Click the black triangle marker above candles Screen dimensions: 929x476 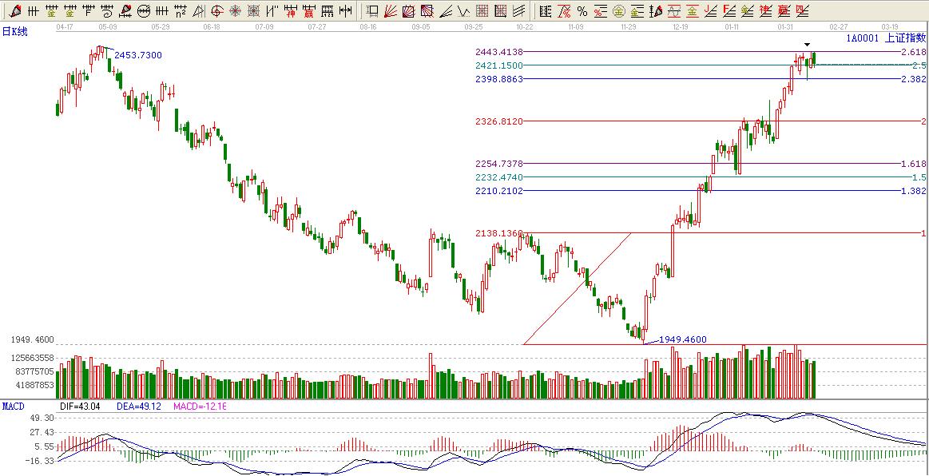pyautogui.click(x=808, y=45)
